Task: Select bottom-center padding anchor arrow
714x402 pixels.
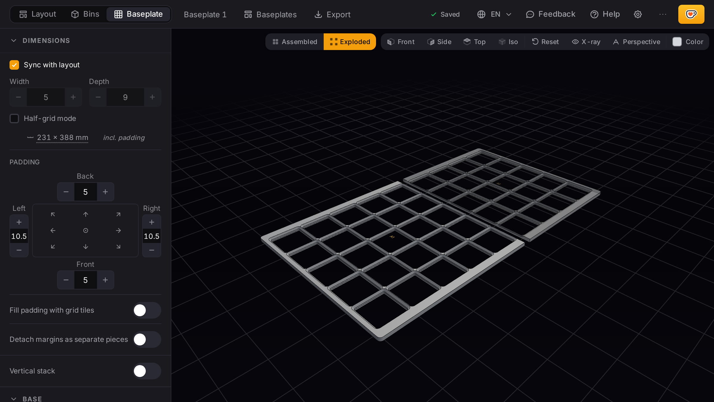Action: (86, 247)
